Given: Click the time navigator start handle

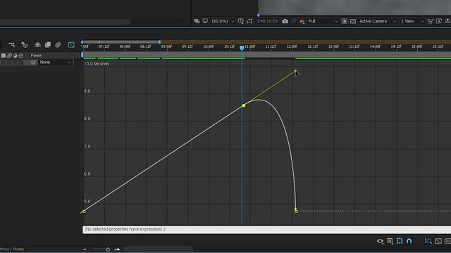Looking at the screenshot, I should (x=82, y=42).
